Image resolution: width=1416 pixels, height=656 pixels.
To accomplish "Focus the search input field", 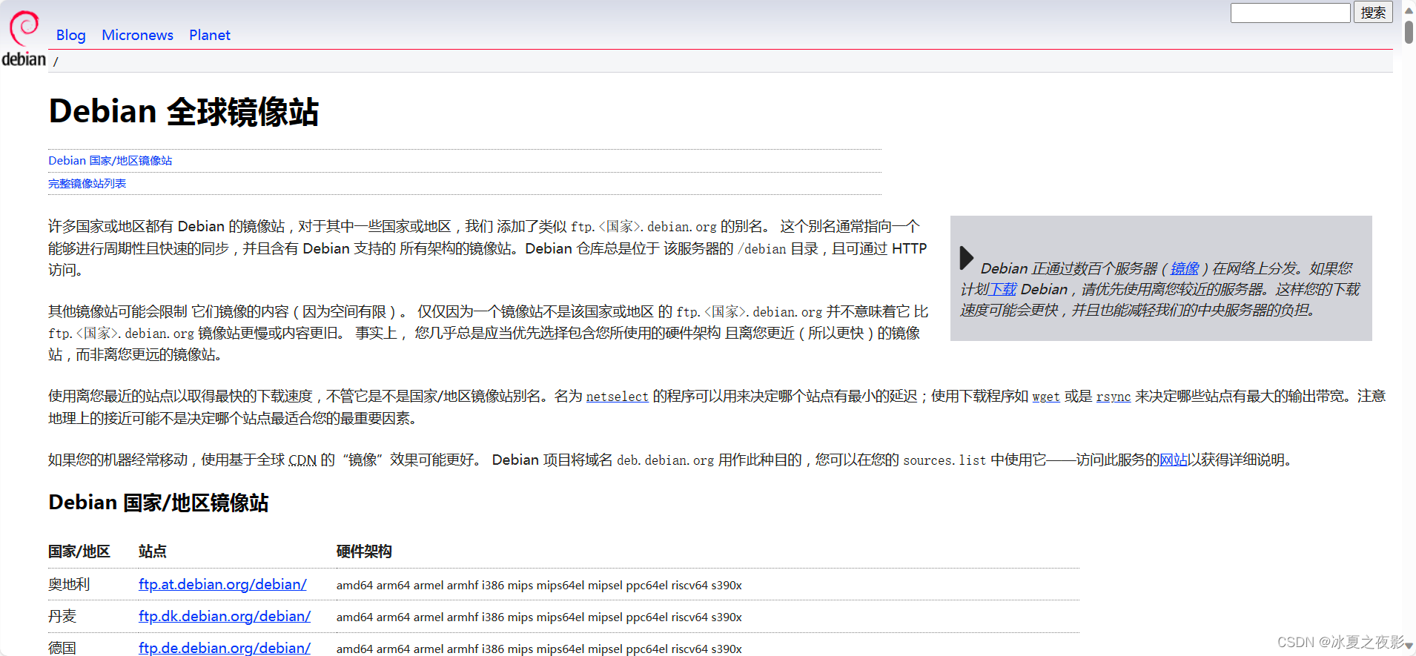I will click(x=1291, y=13).
